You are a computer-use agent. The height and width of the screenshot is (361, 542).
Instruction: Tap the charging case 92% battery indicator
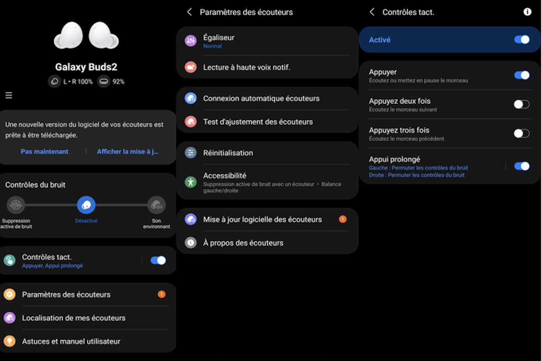click(111, 82)
